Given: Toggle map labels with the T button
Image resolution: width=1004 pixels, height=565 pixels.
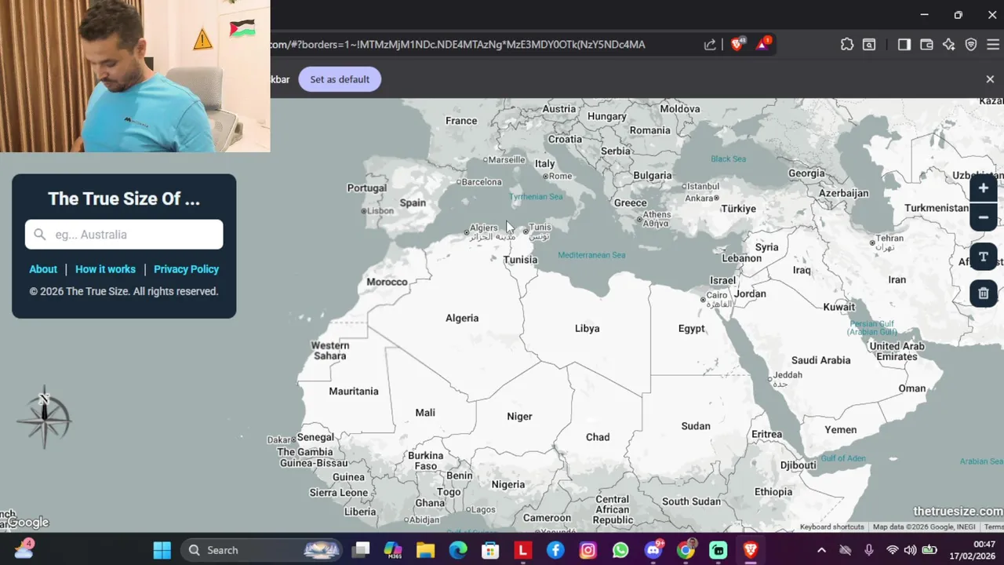Looking at the screenshot, I should tap(983, 257).
